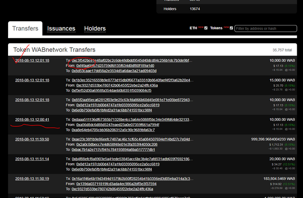The height and width of the screenshot is (198, 303).
Task: Open From address 0x139da03711819fcd
Action: pyautogui.click(x=116, y=184)
